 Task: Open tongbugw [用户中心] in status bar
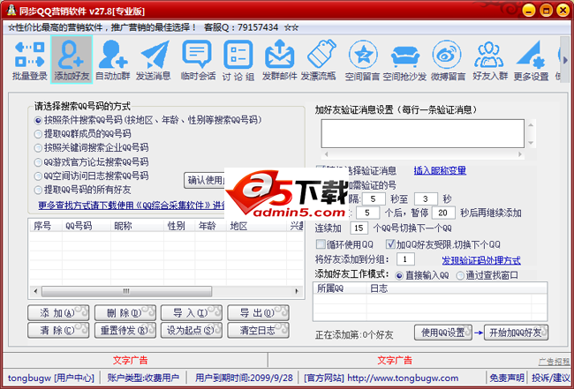click(x=51, y=378)
